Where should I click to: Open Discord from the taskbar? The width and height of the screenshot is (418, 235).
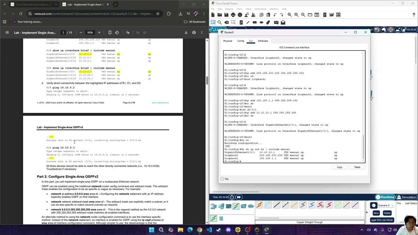tap(228, 230)
